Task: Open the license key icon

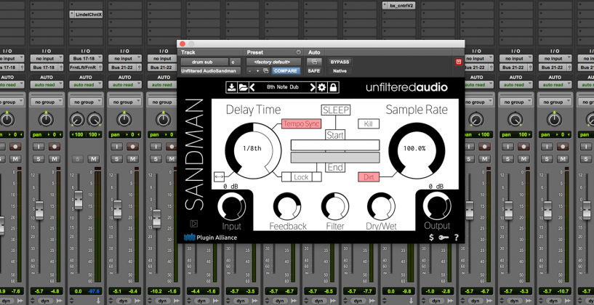Action: point(443,237)
